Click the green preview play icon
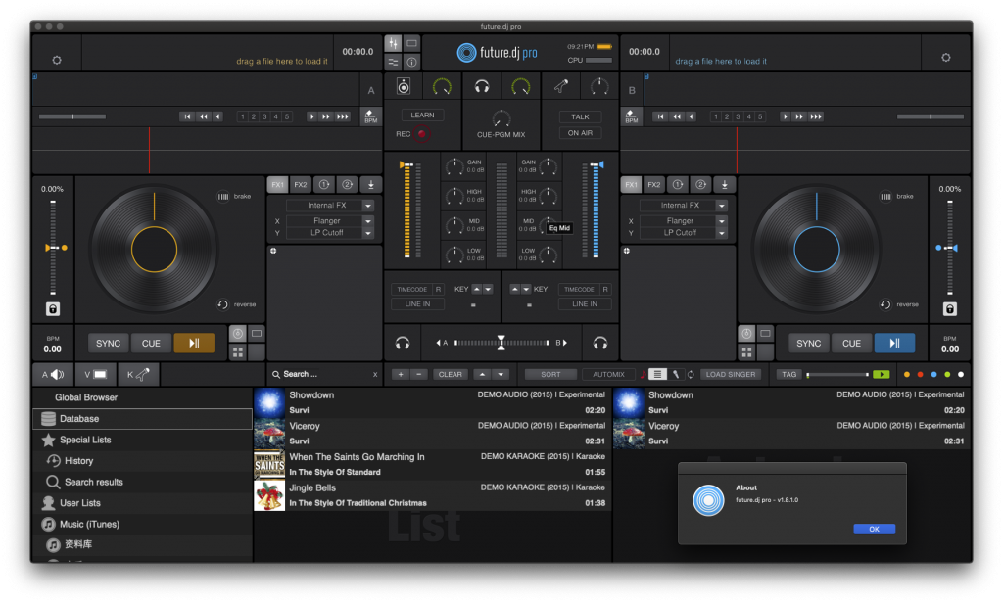Image resolution: width=1003 pixels, height=603 pixels. click(881, 374)
